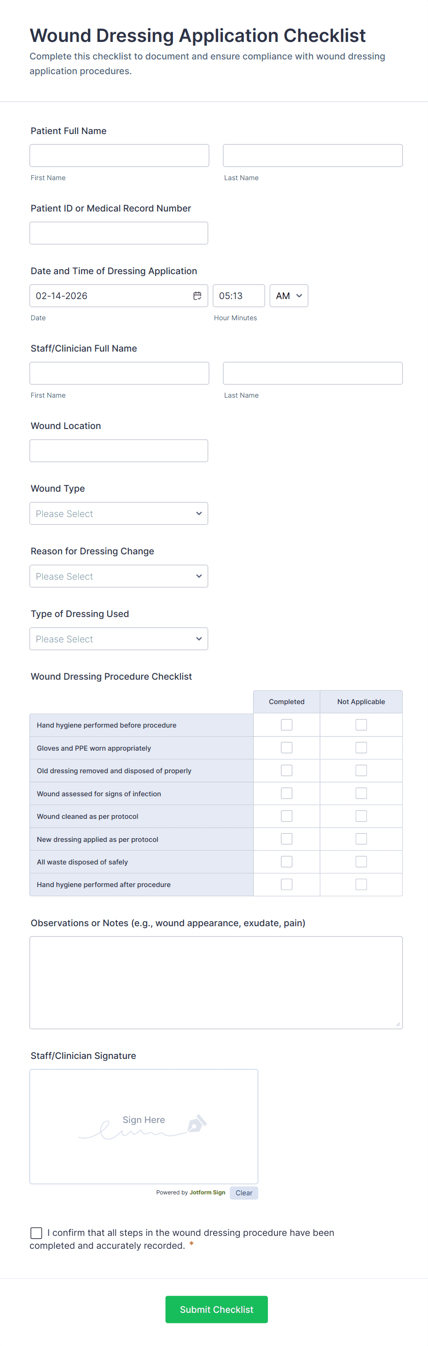Viewport: 428px width, 1346px height.
Task: Expand the Reason for Dressing Change dropdown
Action: coord(118,576)
